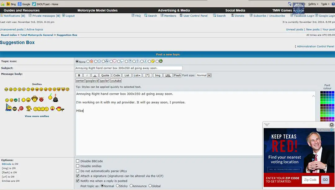Open the Social Media menu

coord(235,10)
